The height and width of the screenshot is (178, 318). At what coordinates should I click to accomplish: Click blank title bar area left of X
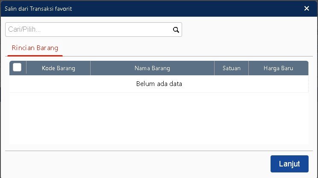point(192,9)
